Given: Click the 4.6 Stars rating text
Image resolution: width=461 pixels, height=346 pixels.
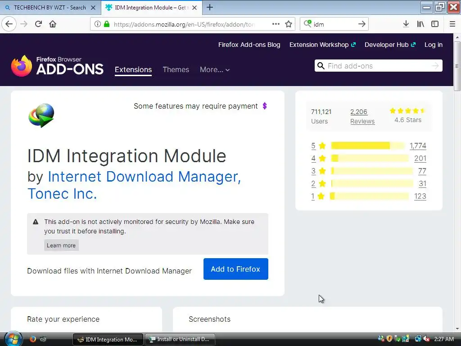Looking at the screenshot, I should pyautogui.click(x=408, y=120).
